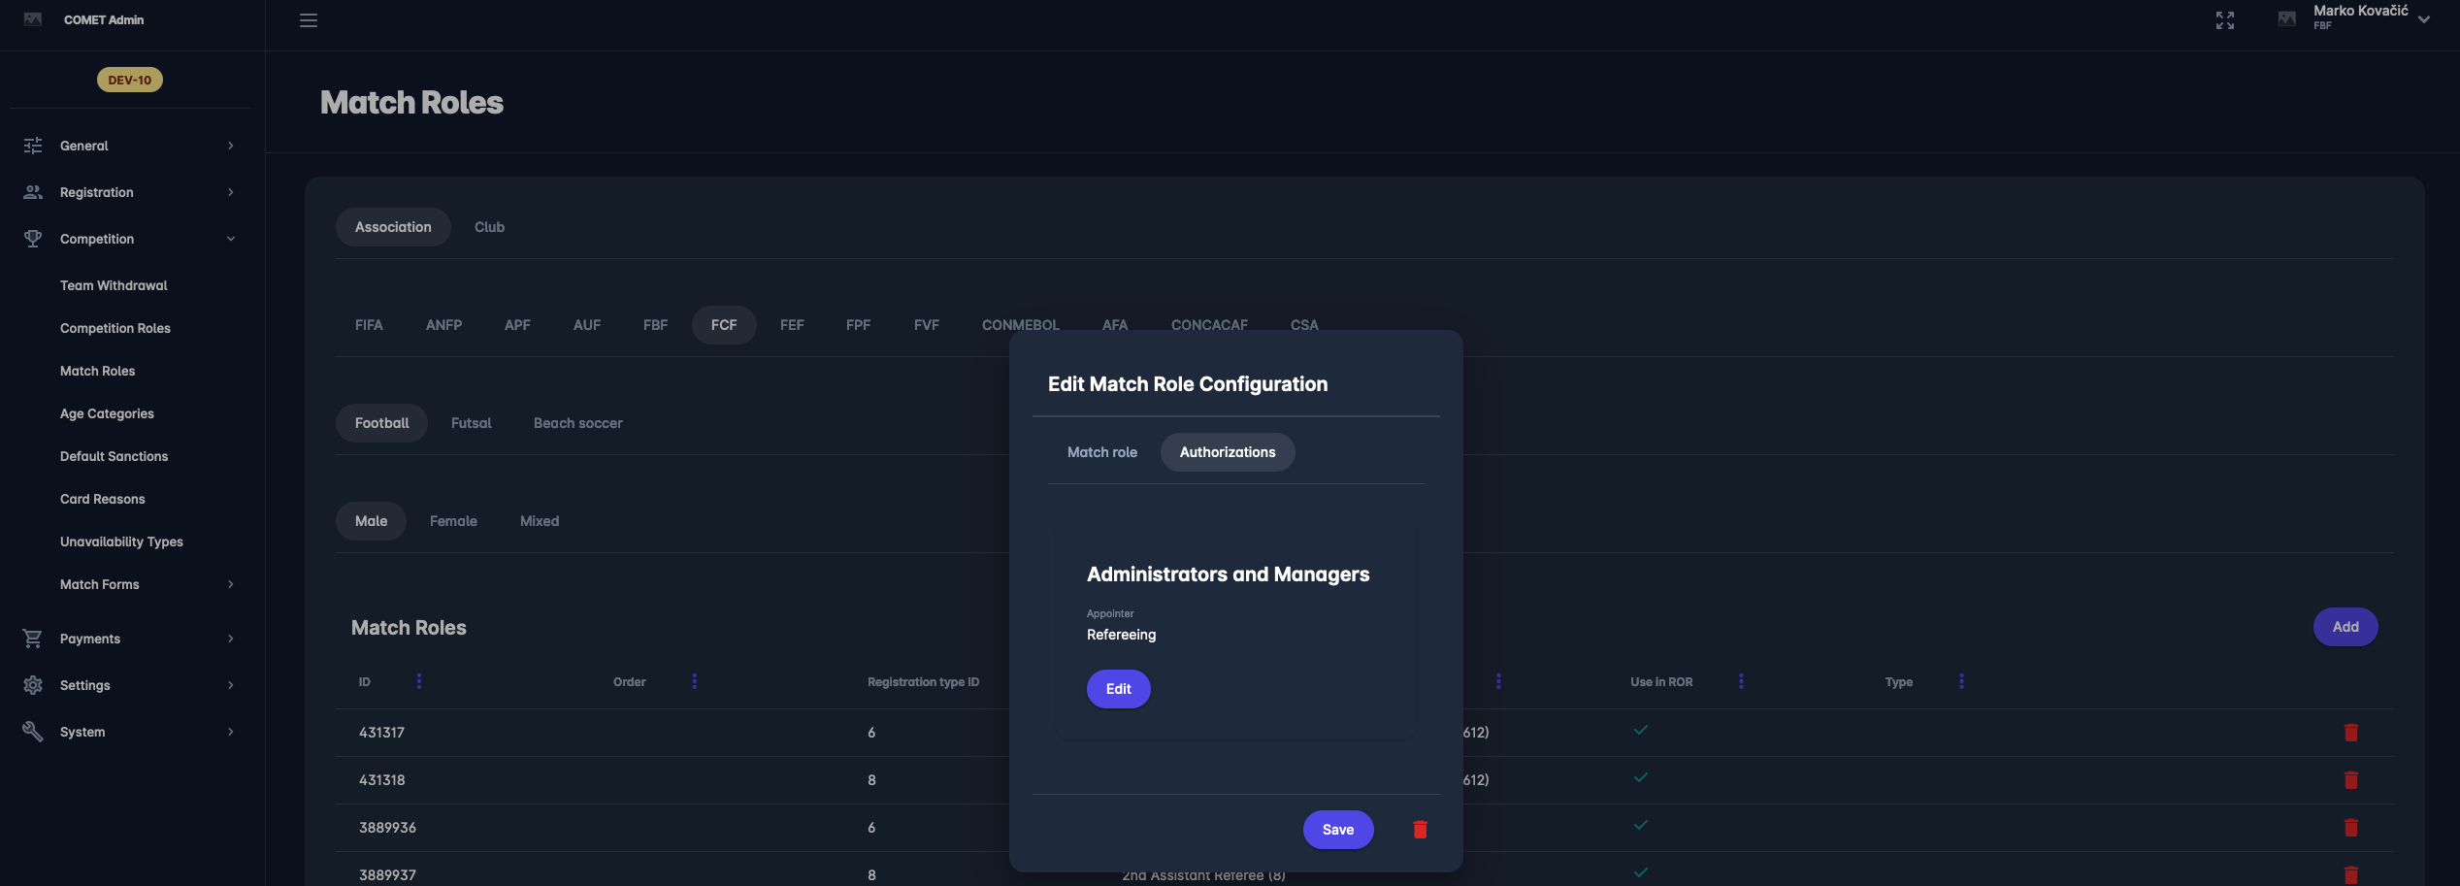Open Use in ROR column options
Image resolution: width=2460 pixels, height=886 pixels.
pos(1741,681)
